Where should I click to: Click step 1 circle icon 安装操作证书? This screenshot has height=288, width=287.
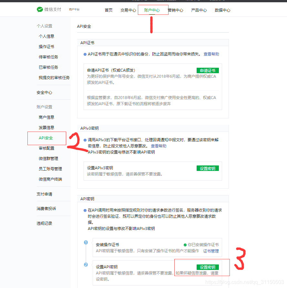86,242
